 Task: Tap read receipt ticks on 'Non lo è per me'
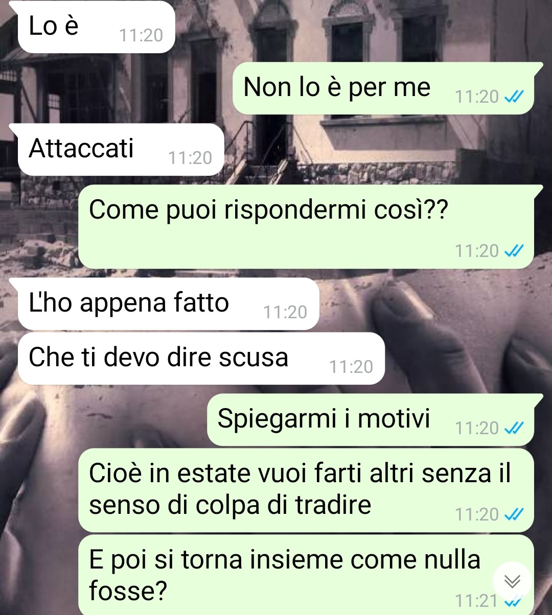514,97
